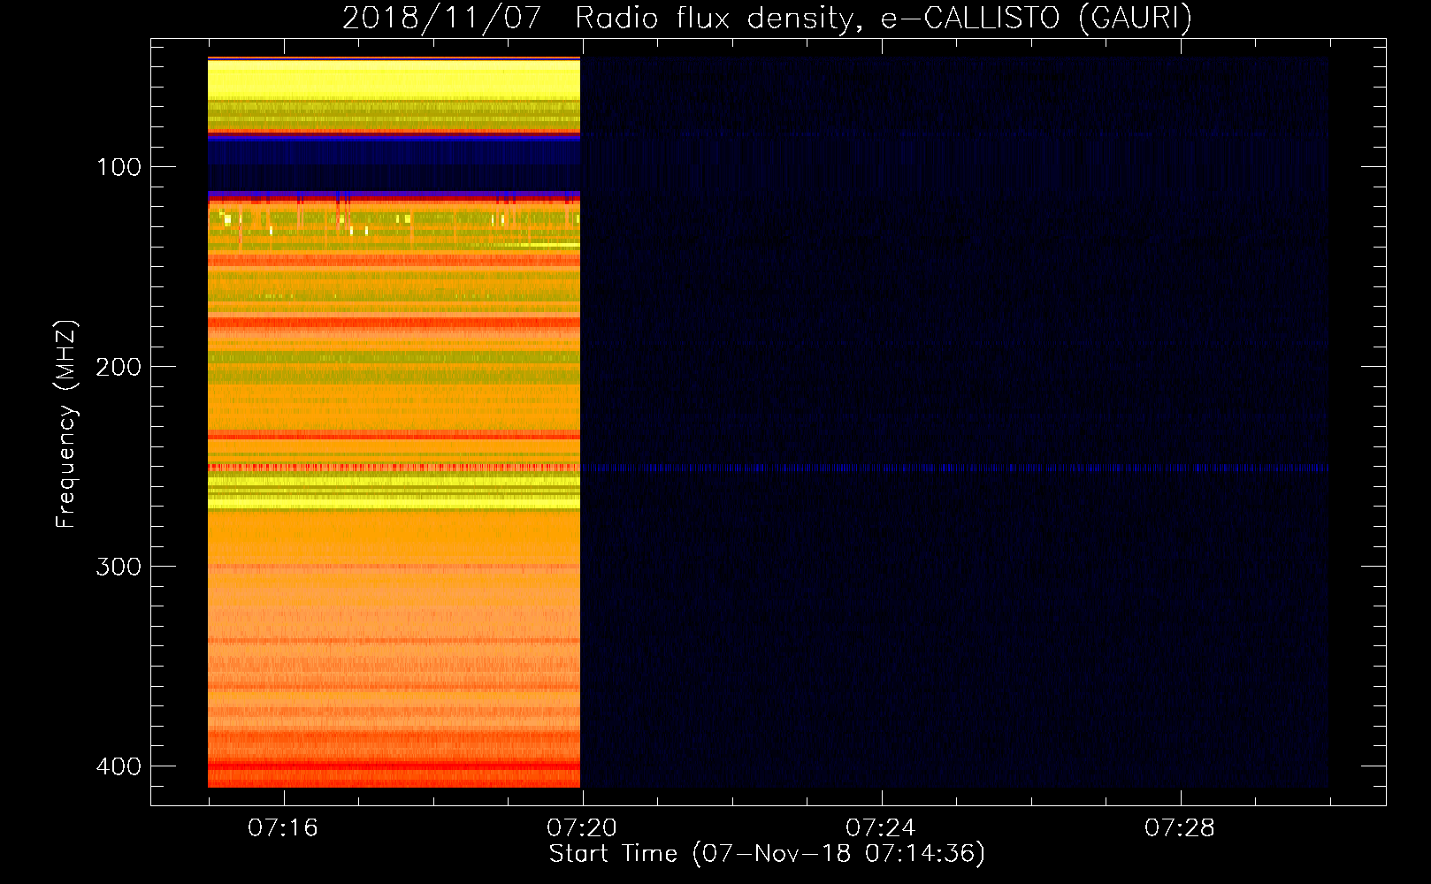
Task: Click the dark blue band around 100 MHz
Action: (394, 165)
